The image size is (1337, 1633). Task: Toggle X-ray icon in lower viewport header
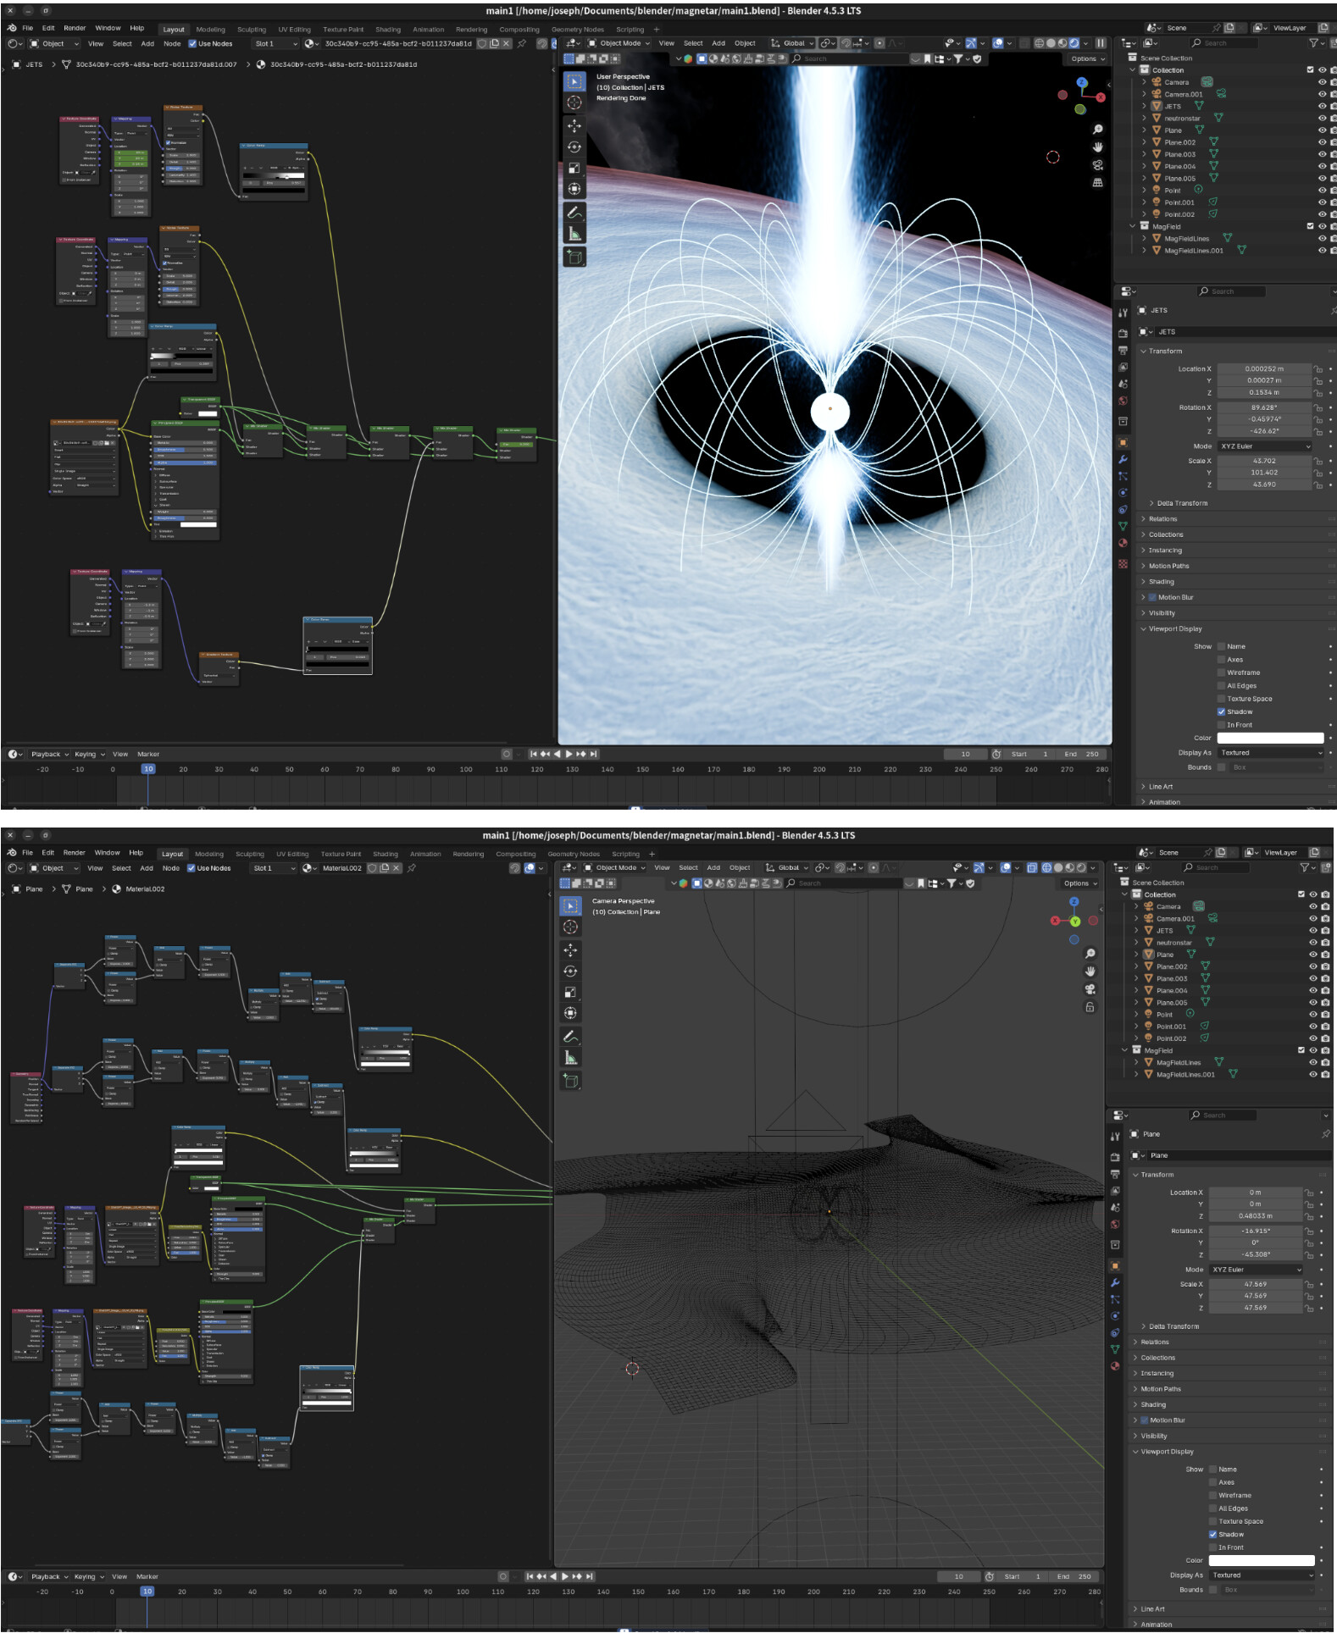1032,867
